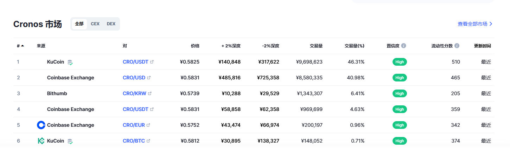Open the CRO/USDT pair link on Coinbase row 4

135,109
